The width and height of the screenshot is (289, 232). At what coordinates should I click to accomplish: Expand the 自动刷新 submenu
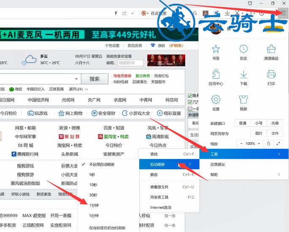coord(169,164)
